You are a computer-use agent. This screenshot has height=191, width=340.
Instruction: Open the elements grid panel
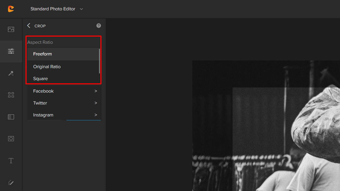pyautogui.click(x=11, y=95)
